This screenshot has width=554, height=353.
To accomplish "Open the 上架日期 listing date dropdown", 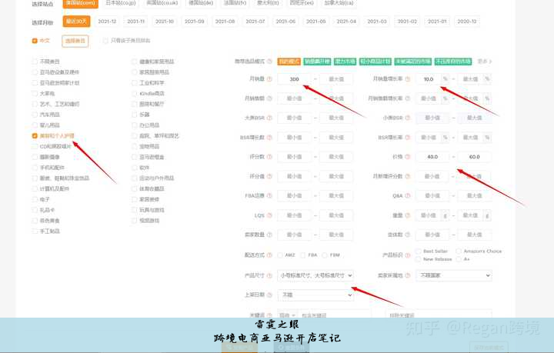I will (315, 295).
